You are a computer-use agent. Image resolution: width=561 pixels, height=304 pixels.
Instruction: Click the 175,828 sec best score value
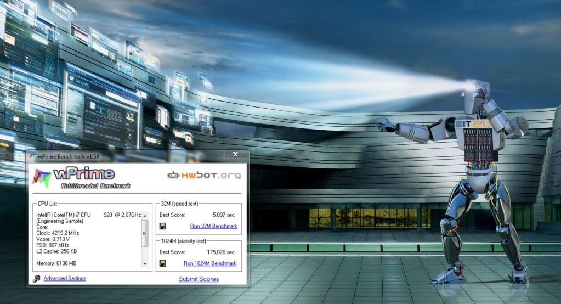click(221, 252)
